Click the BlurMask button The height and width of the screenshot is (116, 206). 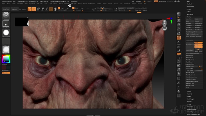190,23
